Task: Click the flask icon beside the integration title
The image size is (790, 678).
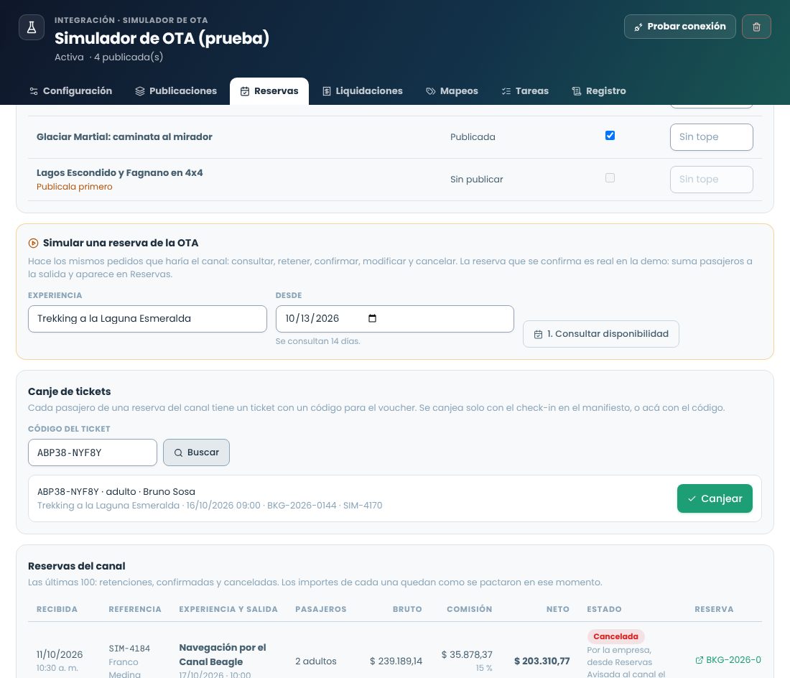Action: coord(31,27)
